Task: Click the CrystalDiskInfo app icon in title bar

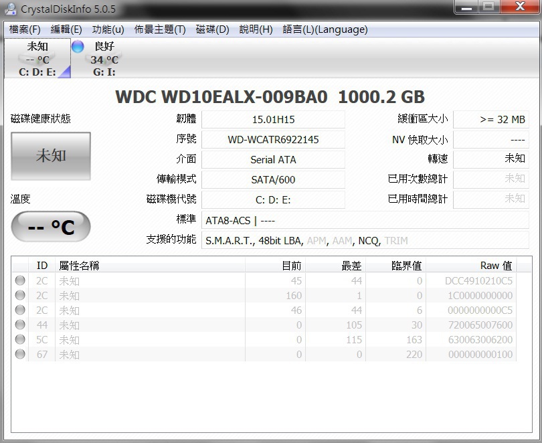Action: (x=11, y=9)
